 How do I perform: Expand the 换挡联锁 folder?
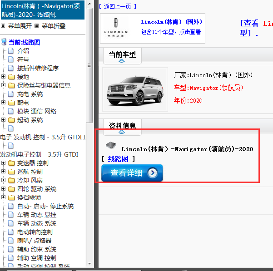[x=3, y=197]
